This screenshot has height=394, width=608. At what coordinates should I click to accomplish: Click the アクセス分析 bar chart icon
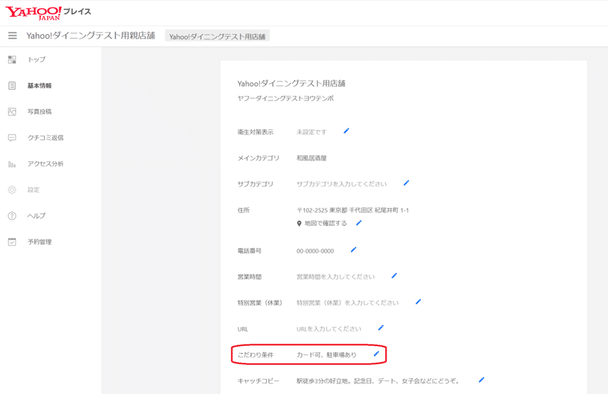click(12, 164)
